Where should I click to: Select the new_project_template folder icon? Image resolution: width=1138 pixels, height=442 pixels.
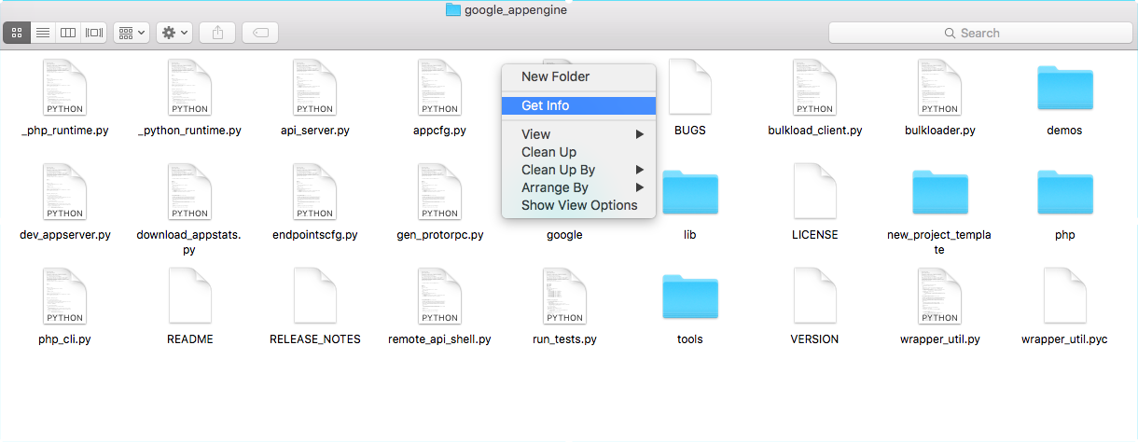click(940, 192)
